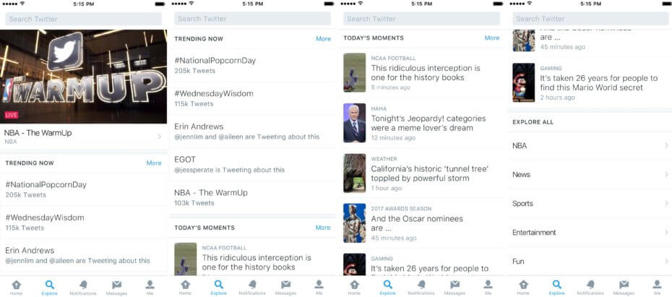The width and height of the screenshot is (672, 297).
Task: Expand the Sports category chevron
Action: point(665,204)
